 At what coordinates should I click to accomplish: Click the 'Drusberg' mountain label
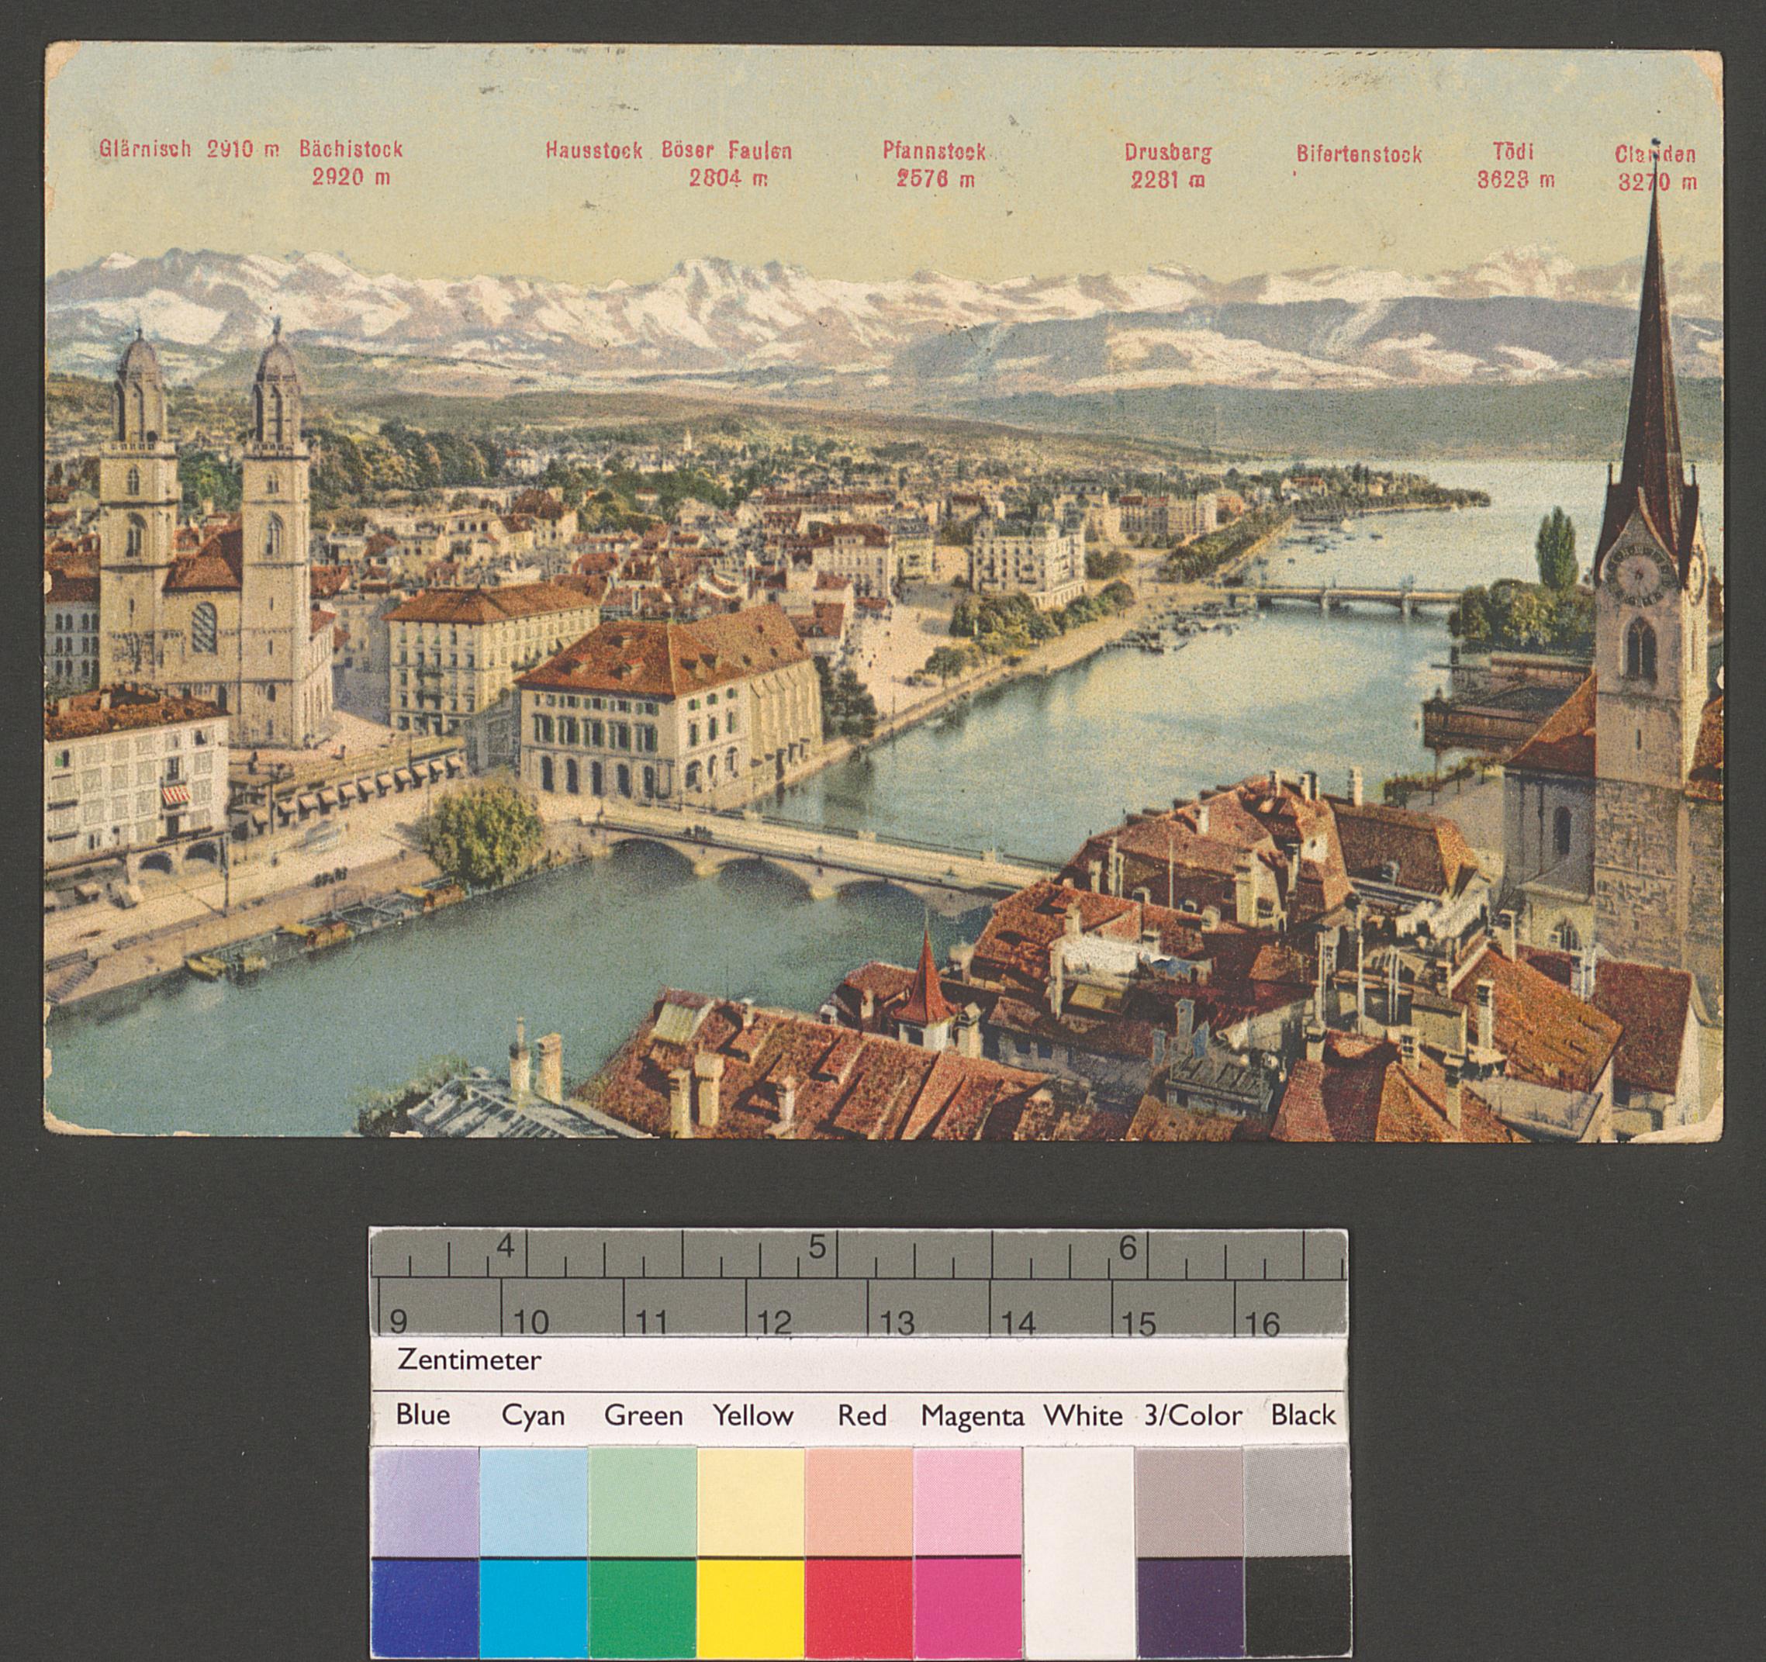pyautogui.click(x=1167, y=153)
